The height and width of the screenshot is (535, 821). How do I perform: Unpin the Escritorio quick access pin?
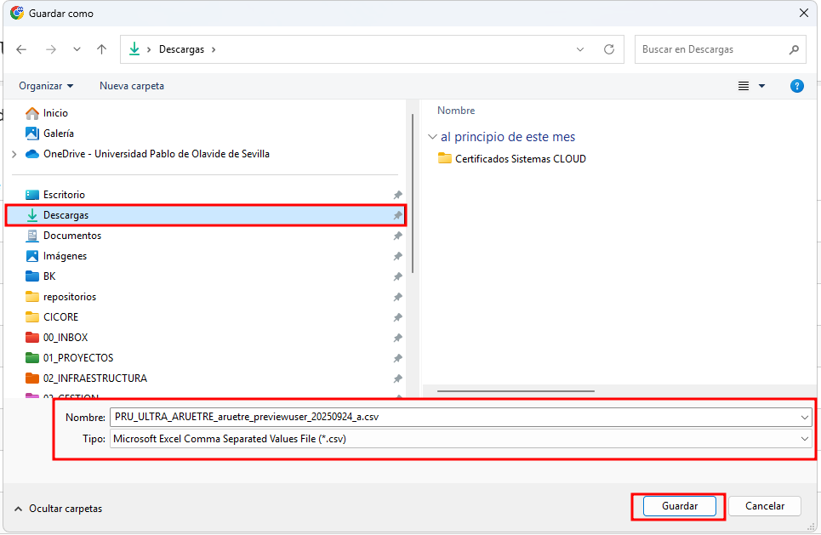(x=397, y=195)
